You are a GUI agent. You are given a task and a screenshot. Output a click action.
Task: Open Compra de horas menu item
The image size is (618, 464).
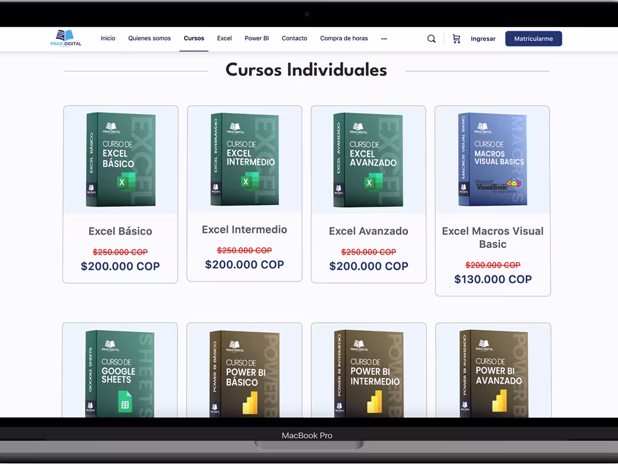point(344,38)
